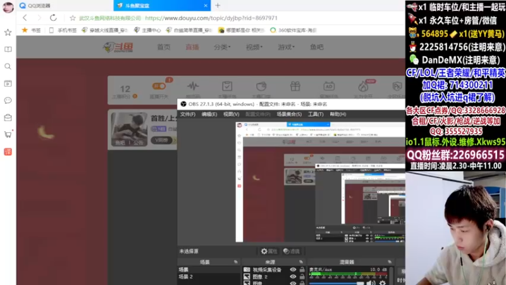
Task: Open the OBS 文件(F) menu
Action: (187, 114)
